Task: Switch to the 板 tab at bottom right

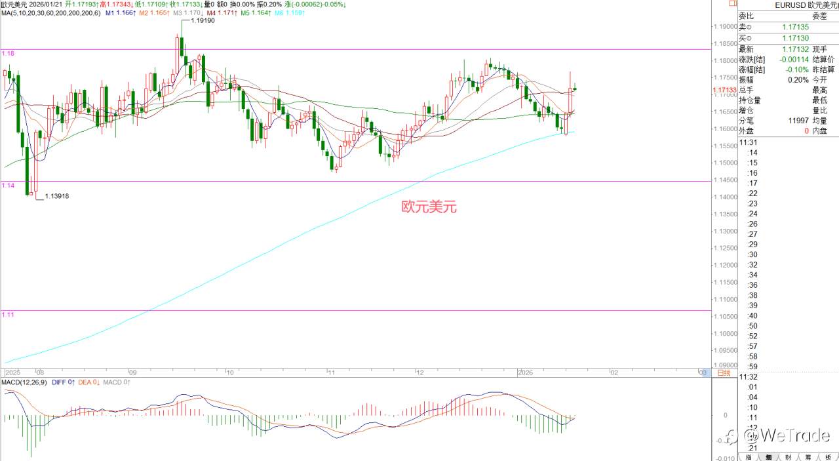Action: click(828, 457)
